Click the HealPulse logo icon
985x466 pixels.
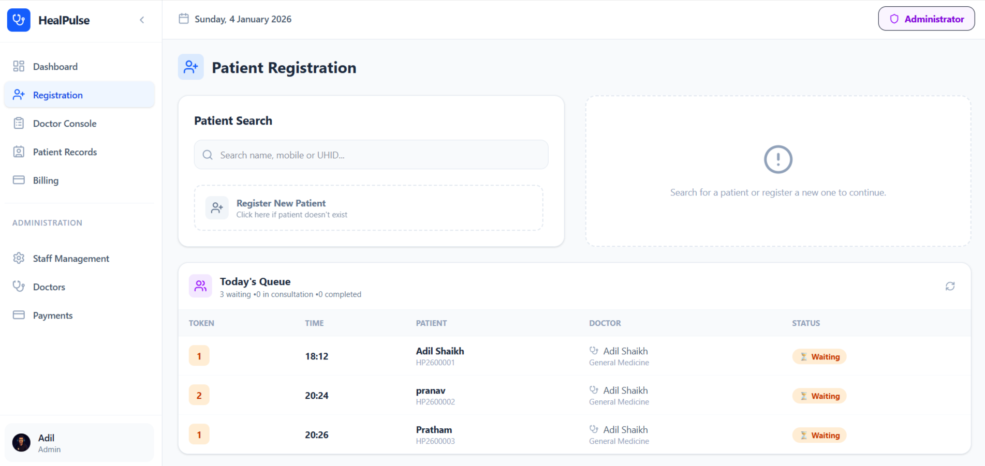click(19, 20)
